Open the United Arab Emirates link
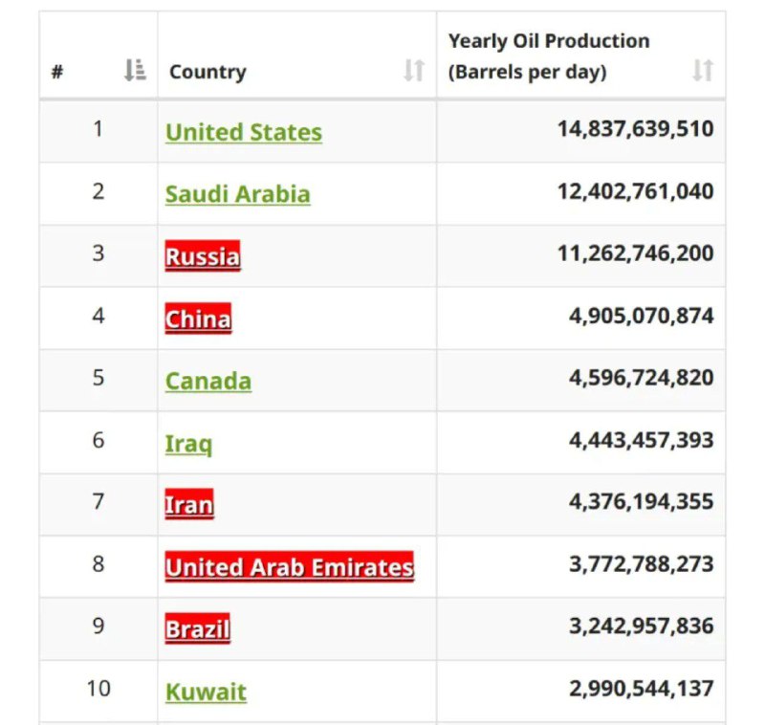 click(x=290, y=566)
